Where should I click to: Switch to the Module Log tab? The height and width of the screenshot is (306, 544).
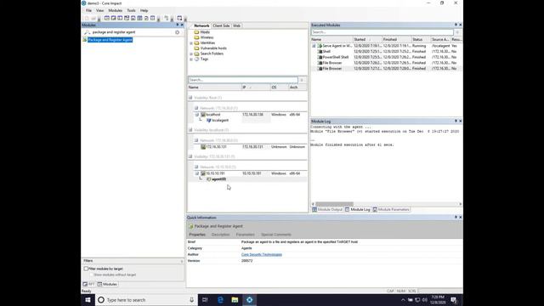pos(357,210)
